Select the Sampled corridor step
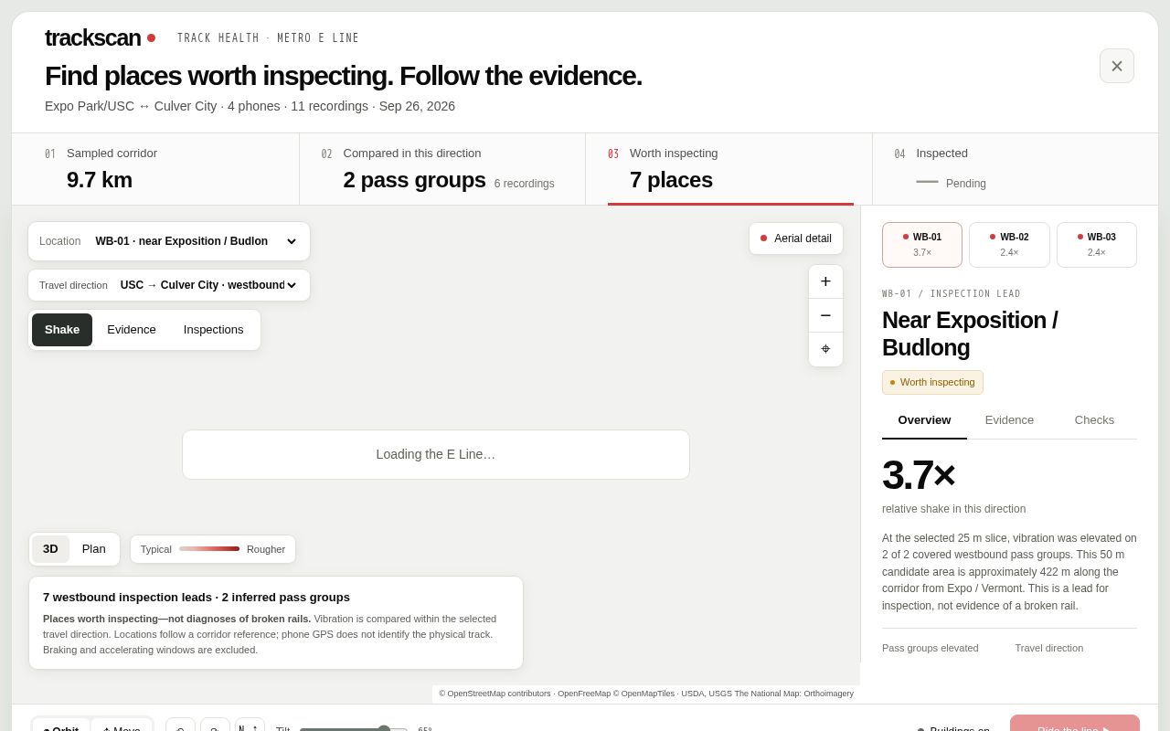 pos(155,169)
